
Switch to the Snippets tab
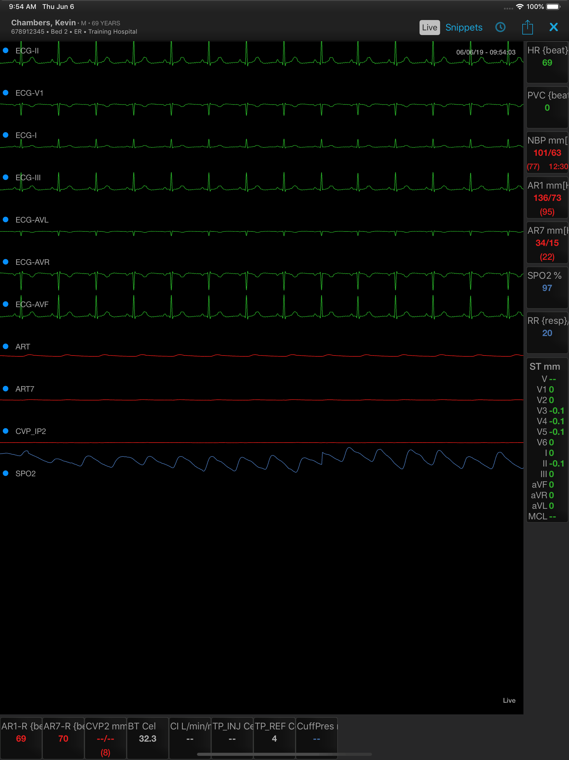(464, 28)
